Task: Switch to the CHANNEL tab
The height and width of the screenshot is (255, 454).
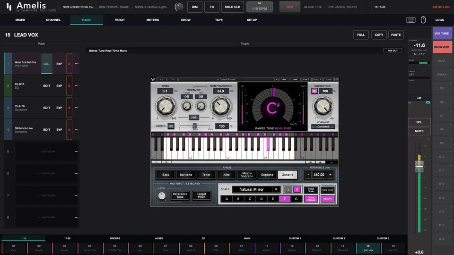Action: (53, 20)
